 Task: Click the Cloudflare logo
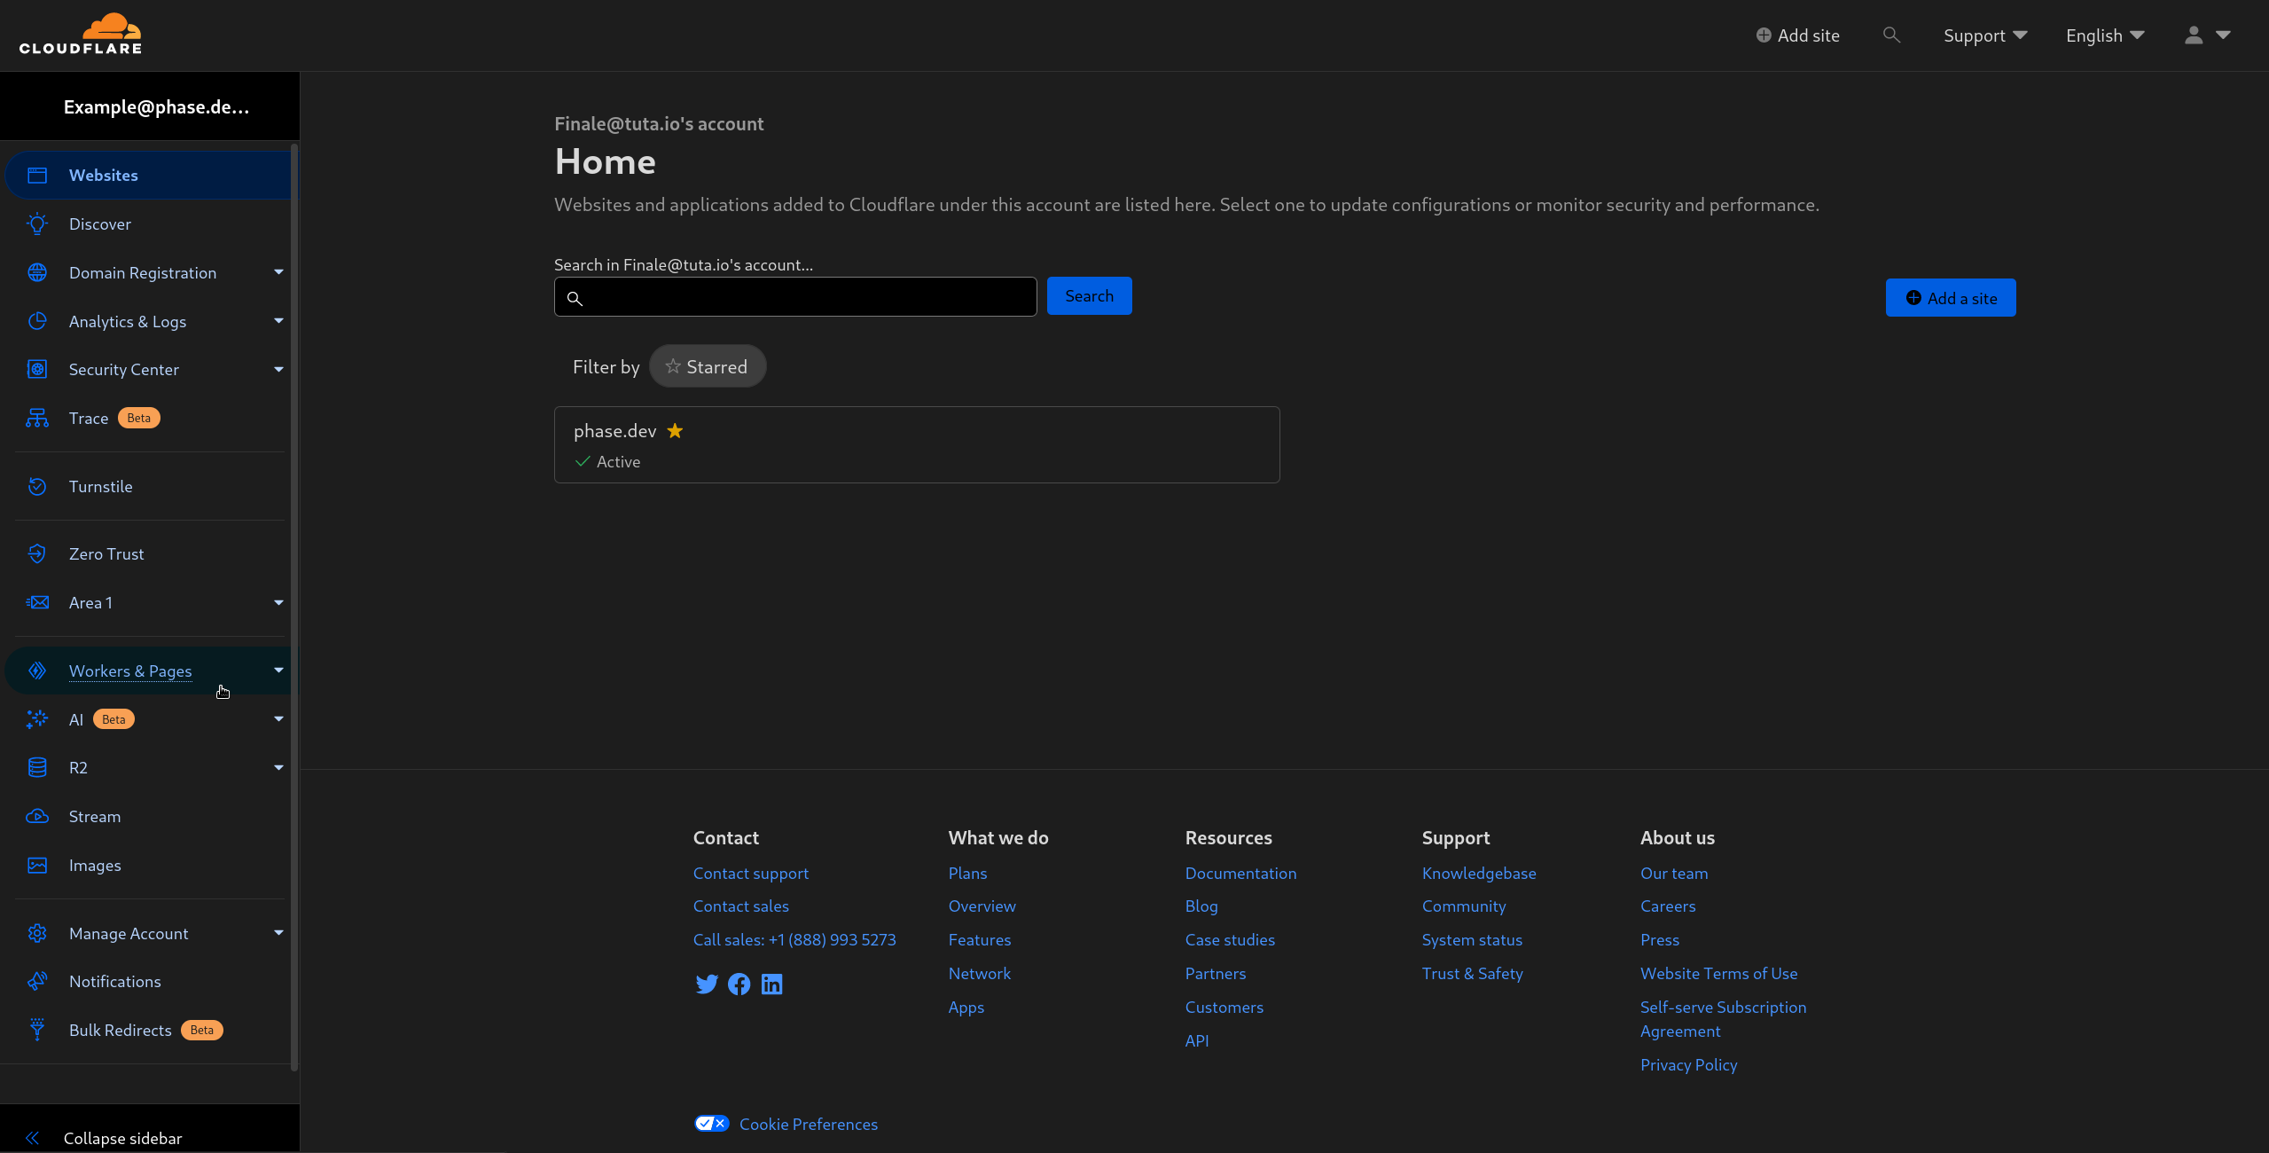tap(80, 34)
